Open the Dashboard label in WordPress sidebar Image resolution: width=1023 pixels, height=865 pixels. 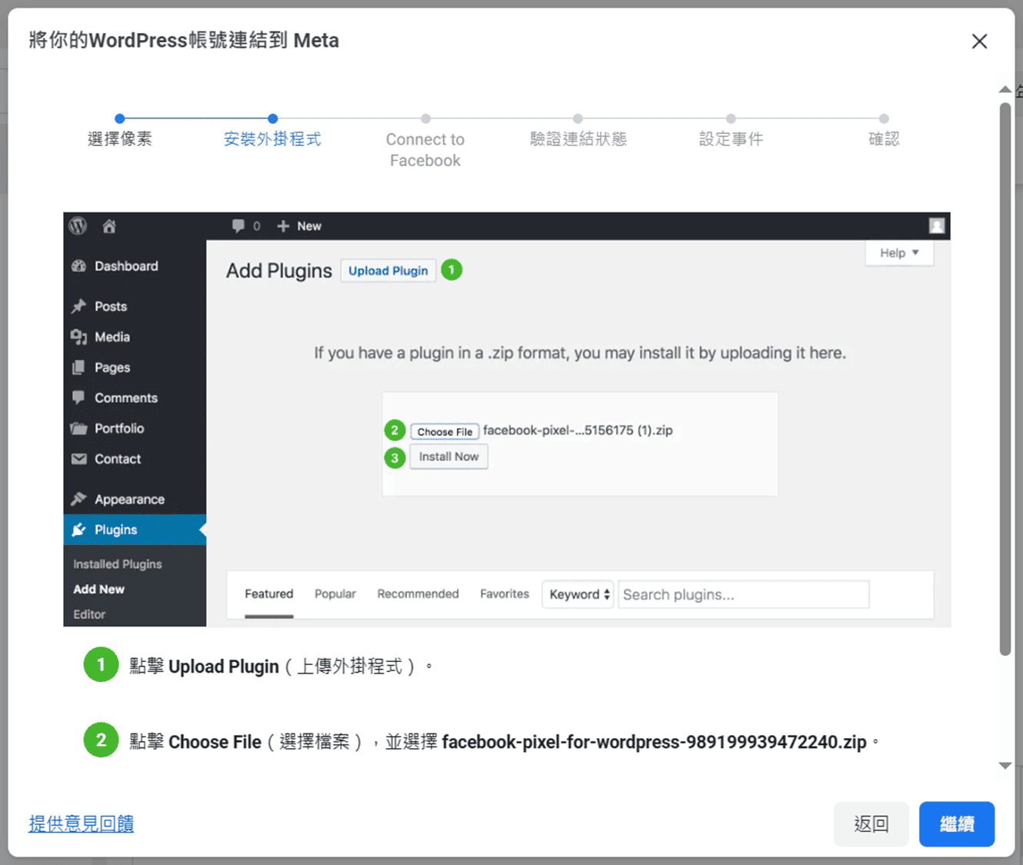click(126, 266)
